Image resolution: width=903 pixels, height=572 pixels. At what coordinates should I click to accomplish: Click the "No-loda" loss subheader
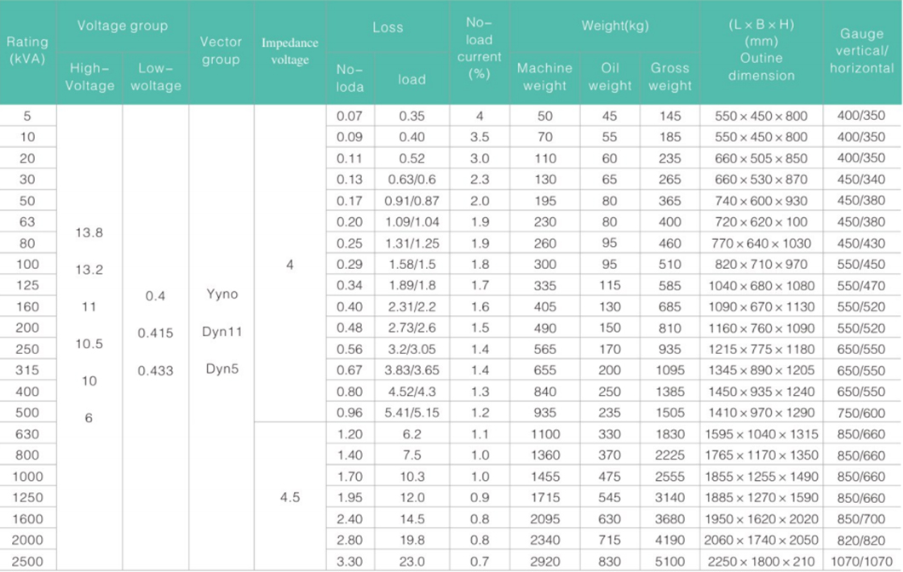pyautogui.click(x=349, y=78)
